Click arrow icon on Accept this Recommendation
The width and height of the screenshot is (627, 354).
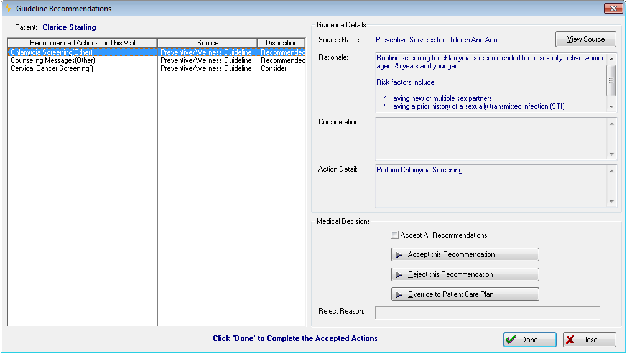(x=399, y=255)
